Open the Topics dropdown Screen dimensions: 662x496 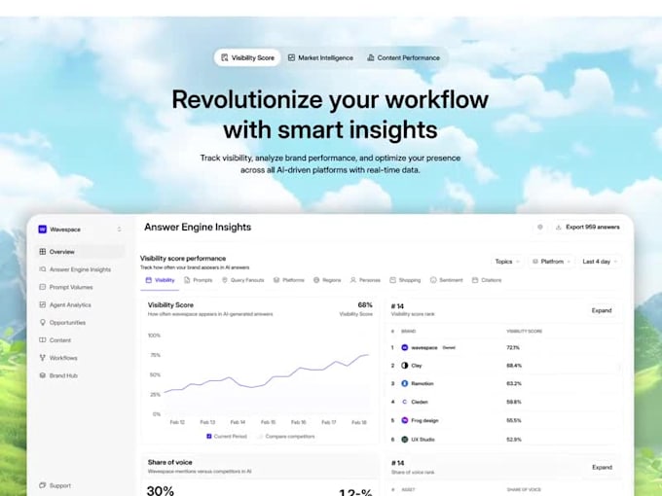(507, 262)
